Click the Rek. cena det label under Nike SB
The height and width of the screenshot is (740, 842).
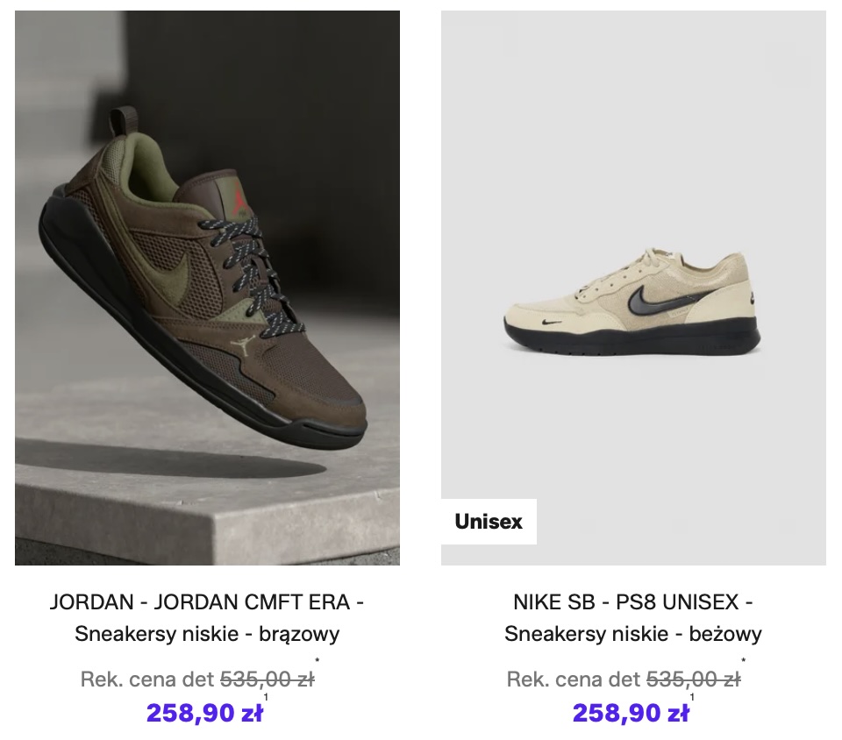click(573, 679)
